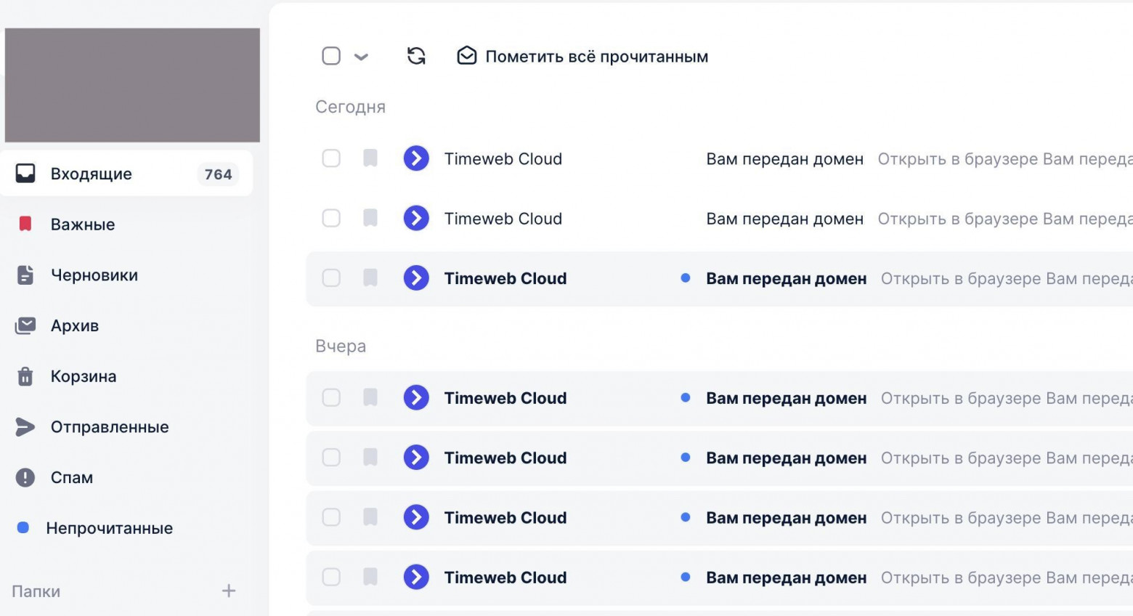The image size is (1133, 616).
Task: Refresh the message list
Action: tap(415, 55)
